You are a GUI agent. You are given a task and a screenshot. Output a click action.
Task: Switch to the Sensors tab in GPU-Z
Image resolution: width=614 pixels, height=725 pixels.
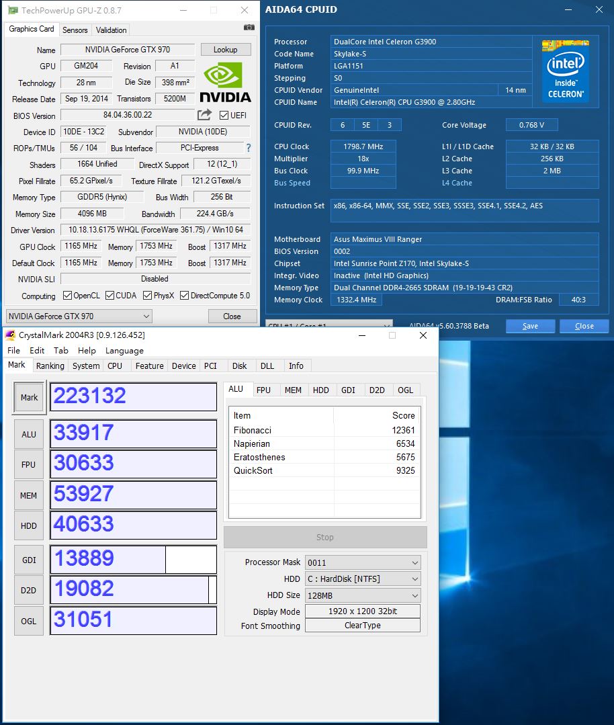click(75, 30)
